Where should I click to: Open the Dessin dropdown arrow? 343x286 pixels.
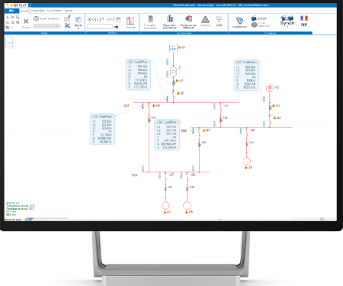[x=78, y=28]
